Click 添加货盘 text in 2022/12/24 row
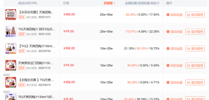This screenshot has width=209, height=100. tap(176, 31)
